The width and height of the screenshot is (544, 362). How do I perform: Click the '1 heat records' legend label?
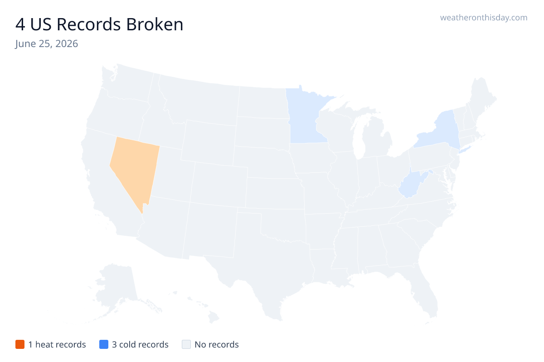coord(57,344)
